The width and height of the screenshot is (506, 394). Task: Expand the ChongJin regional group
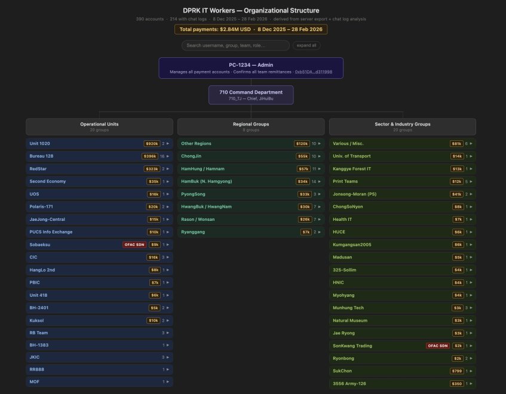[251, 156]
